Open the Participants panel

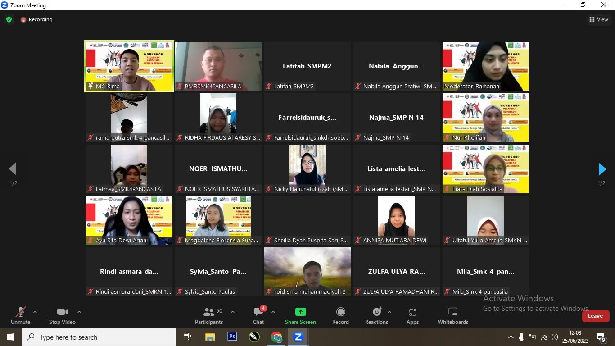(x=209, y=316)
